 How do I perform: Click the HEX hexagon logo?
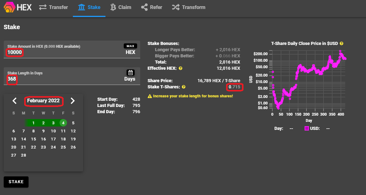[10, 7]
